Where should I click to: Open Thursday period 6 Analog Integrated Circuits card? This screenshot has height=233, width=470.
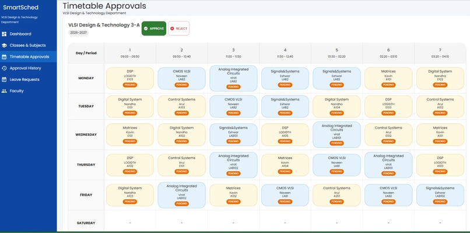(388, 165)
